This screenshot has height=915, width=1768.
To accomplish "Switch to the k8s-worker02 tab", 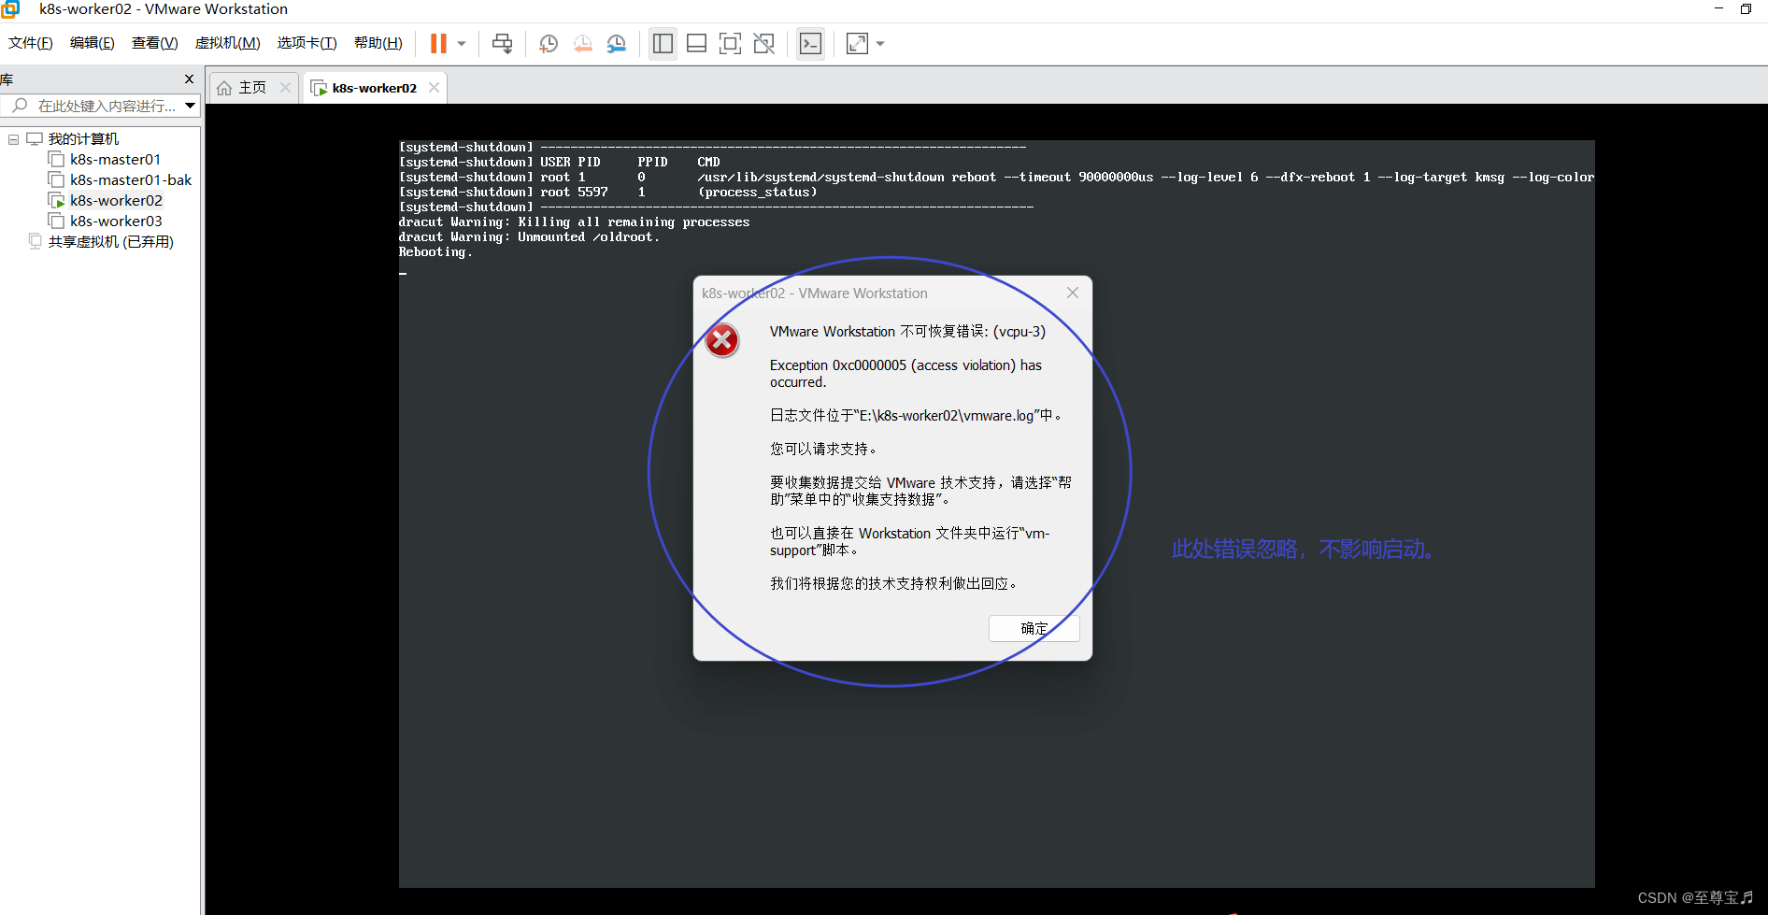I will click(375, 88).
